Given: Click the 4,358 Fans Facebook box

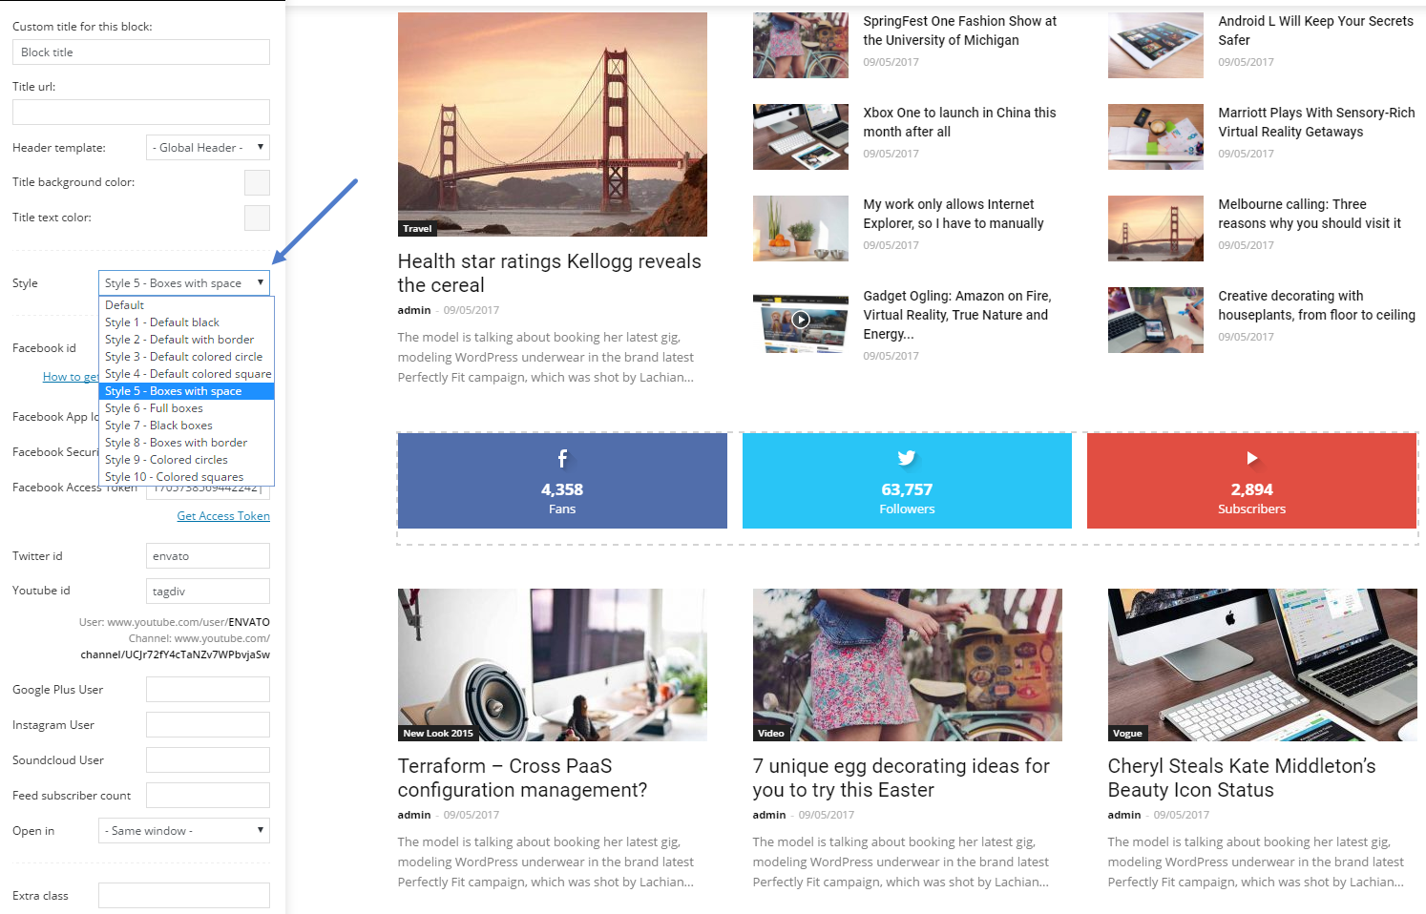Looking at the screenshot, I should pos(562,481).
